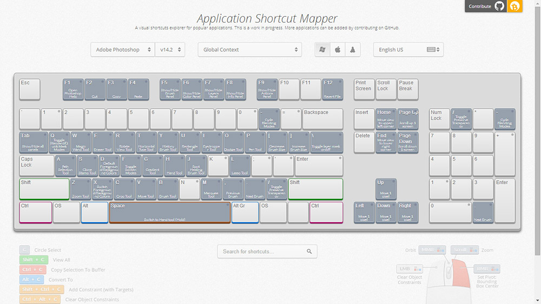This screenshot has height=304, width=541.
Task: Toggle the Alt Gr modifier key
Action: 245,212
